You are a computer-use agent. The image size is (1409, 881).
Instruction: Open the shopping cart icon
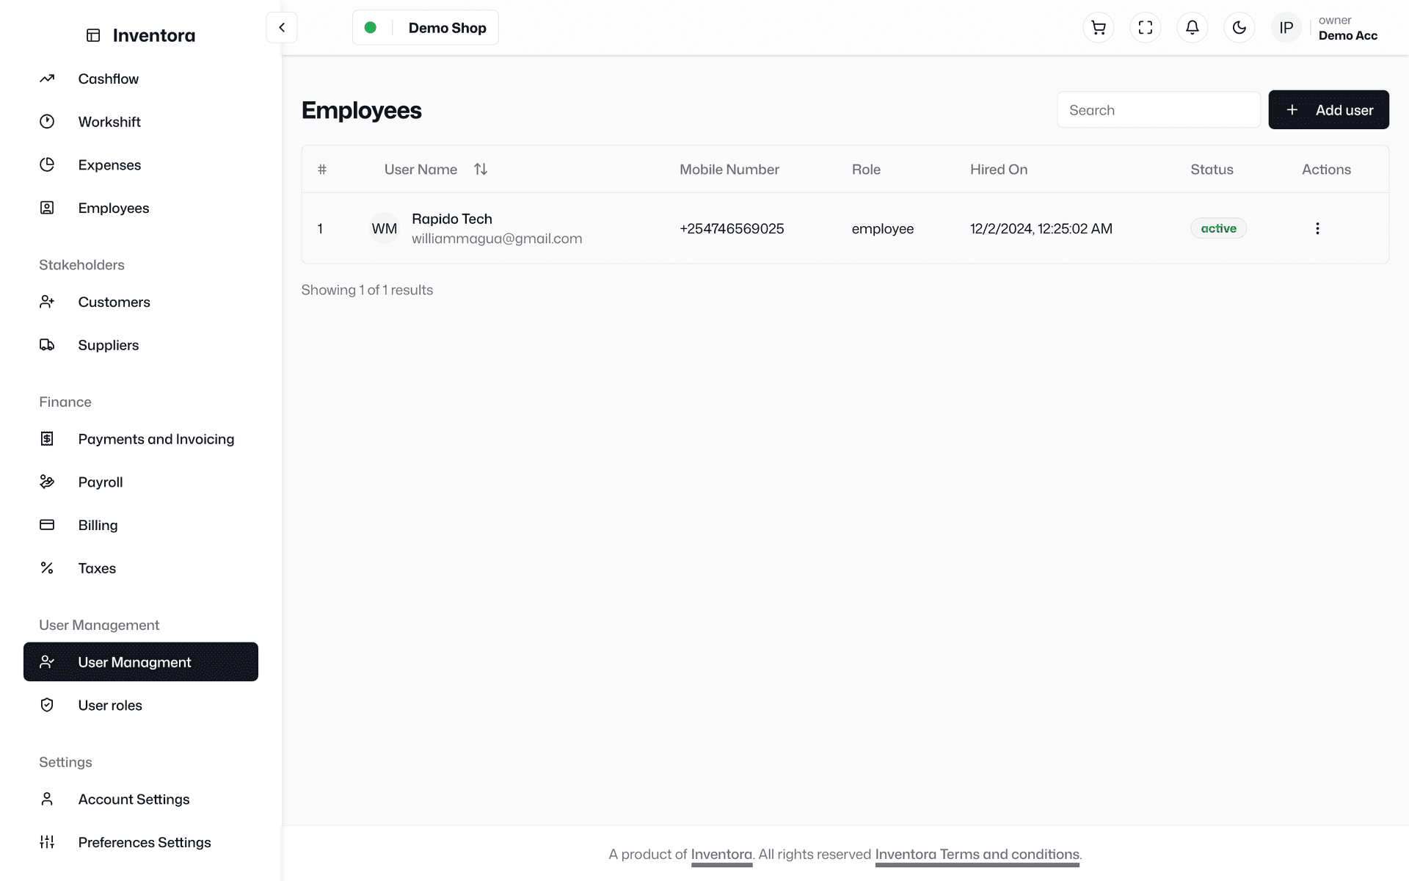pyautogui.click(x=1099, y=28)
